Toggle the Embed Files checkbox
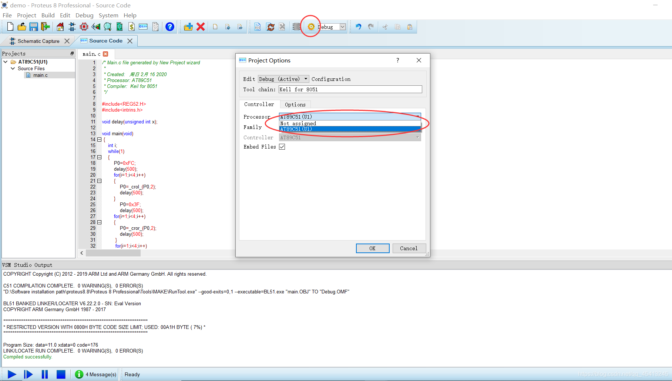Image resolution: width=672 pixels, height=381 pixels. pyautogui.click(x=282, y=147)
